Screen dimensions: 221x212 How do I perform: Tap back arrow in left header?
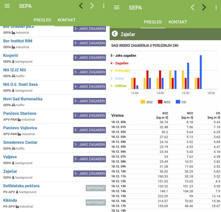tap(81, 6)
